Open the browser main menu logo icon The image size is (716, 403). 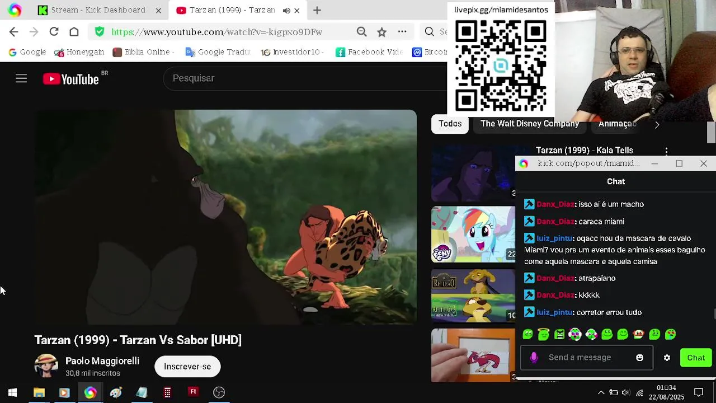click(x=15, y=10)
